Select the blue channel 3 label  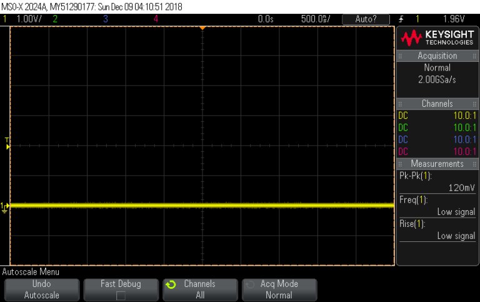(106, 19)
